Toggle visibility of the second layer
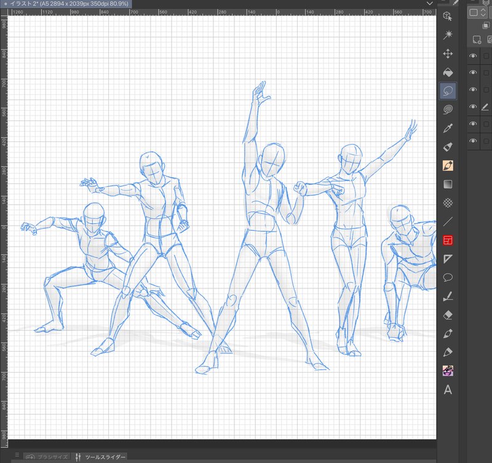 point(473,73)
